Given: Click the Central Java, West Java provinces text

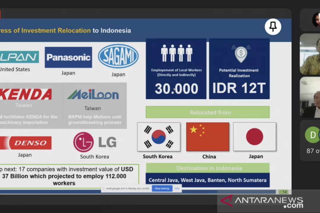Looking at the screenshot, I should click(x=207, y=180).
